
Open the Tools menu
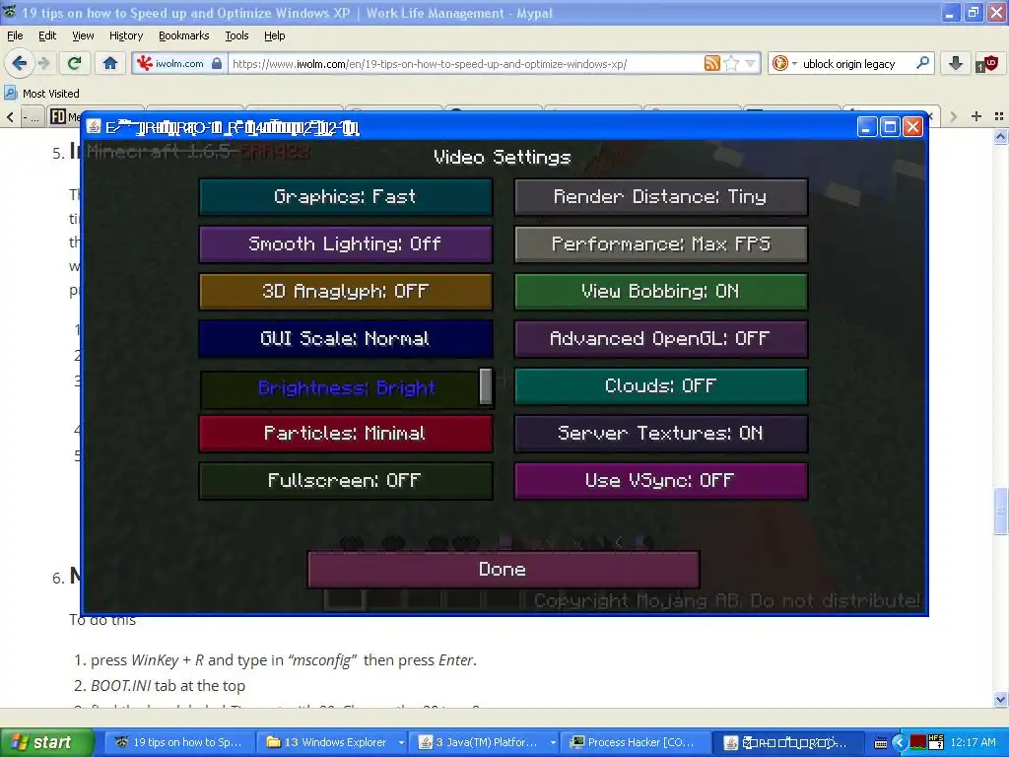(236, 35)
